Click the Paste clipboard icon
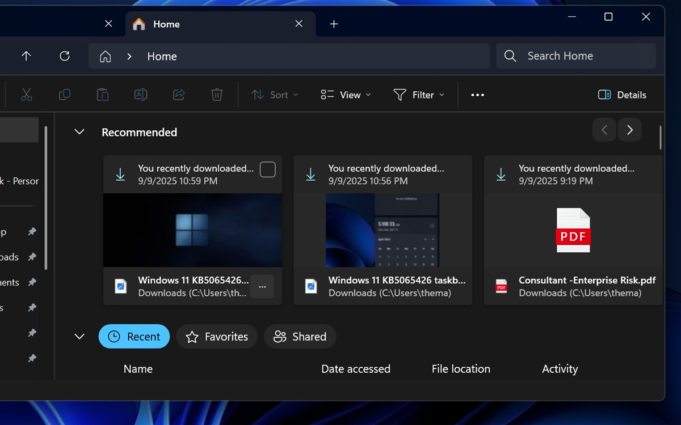 103,95
